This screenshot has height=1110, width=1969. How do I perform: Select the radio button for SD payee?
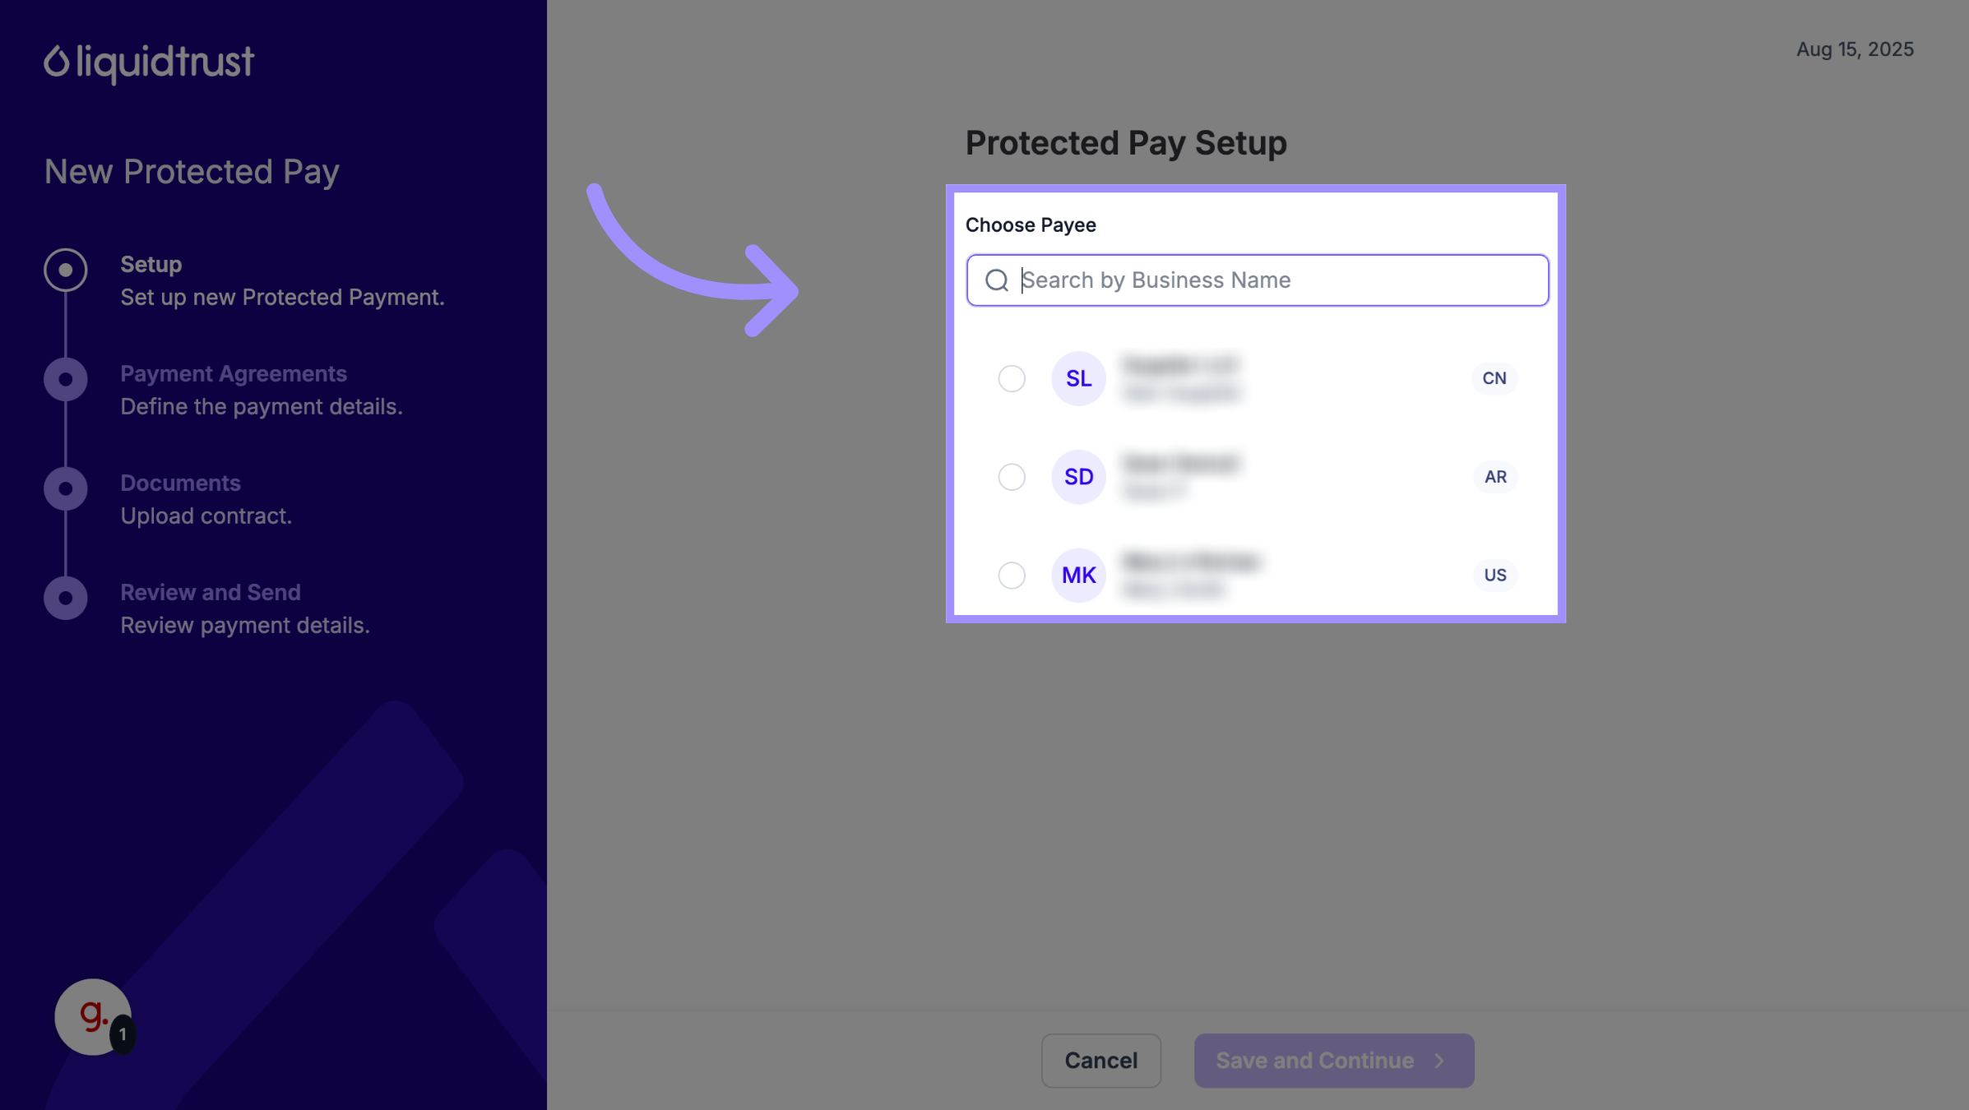coord(1012,477)
